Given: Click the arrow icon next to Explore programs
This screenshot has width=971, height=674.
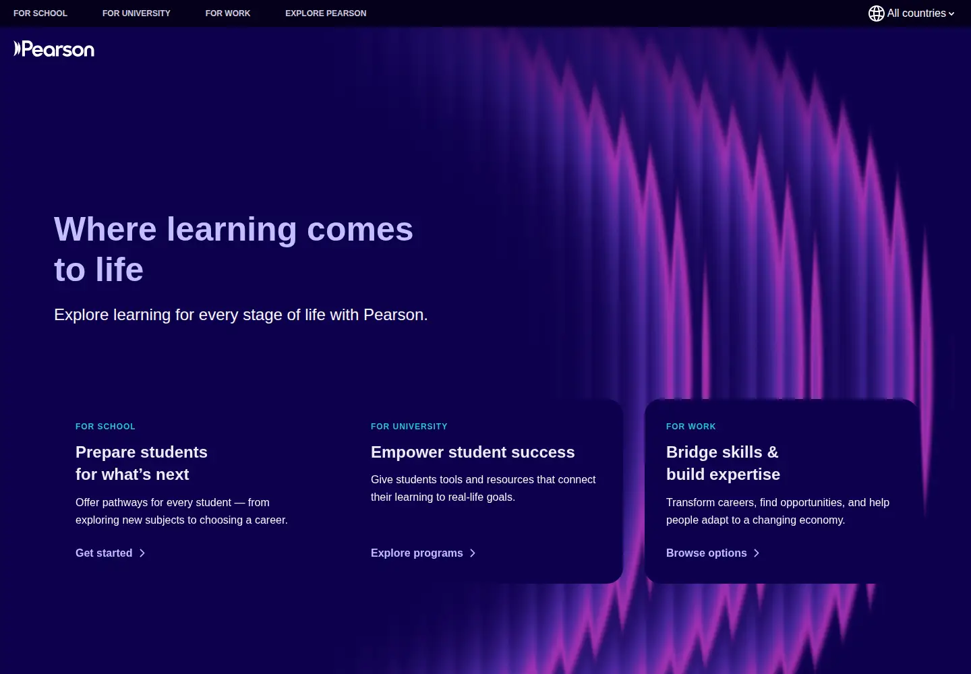Looking at the screenshot, I should pos(473,553).
